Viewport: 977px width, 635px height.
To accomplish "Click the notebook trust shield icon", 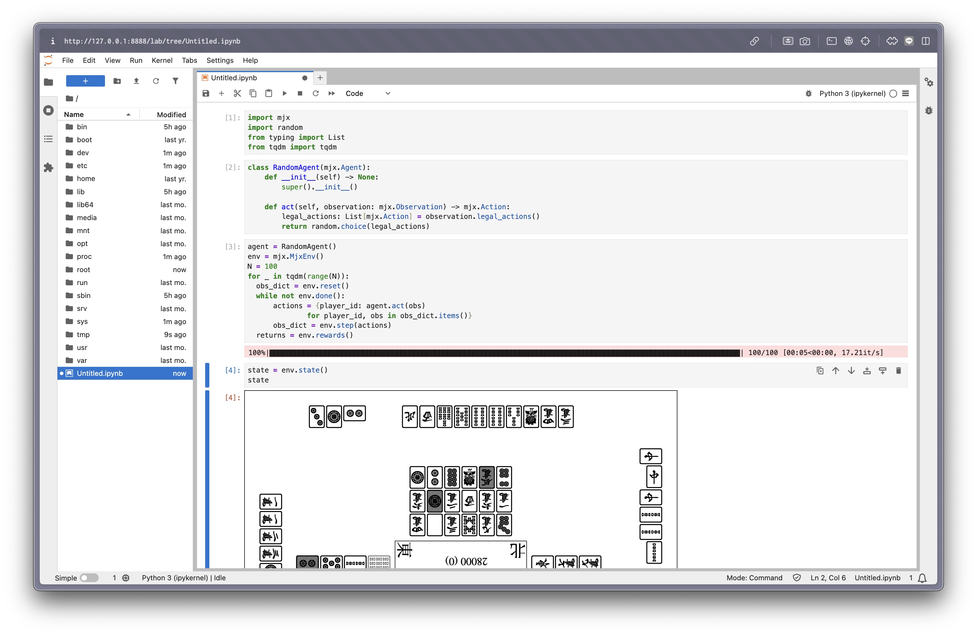I will [x=797, y=578].
